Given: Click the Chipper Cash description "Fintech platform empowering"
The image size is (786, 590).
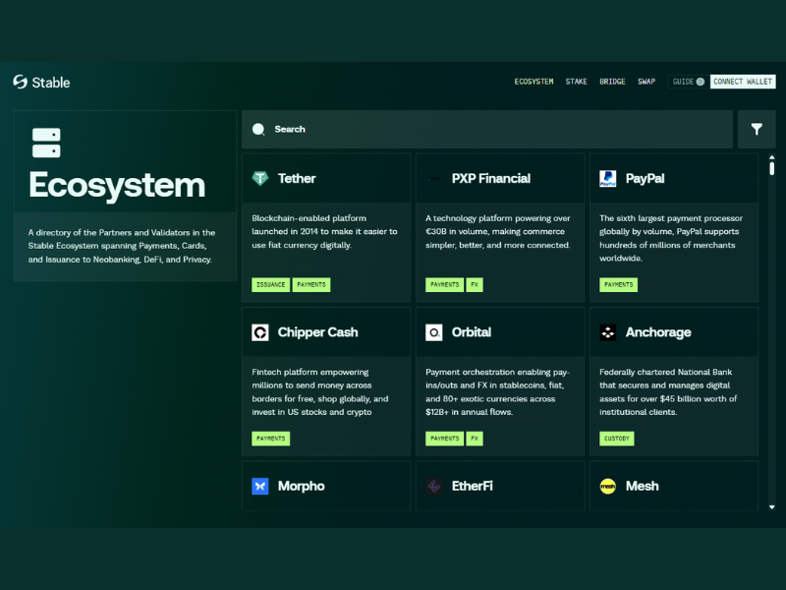Looking at the screenshot, I should coord(320,392).
